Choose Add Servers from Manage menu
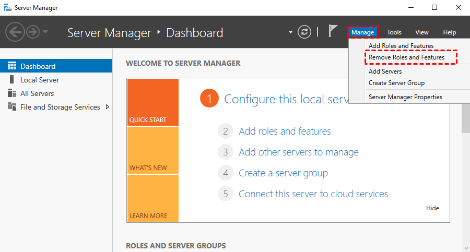Viewport: 470px width, 252px height. 385,71
